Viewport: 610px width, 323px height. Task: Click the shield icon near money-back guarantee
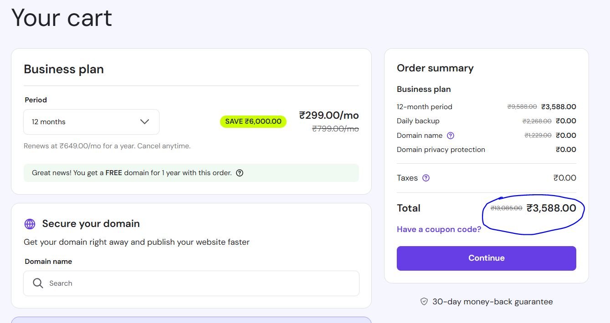pos(424,302)
